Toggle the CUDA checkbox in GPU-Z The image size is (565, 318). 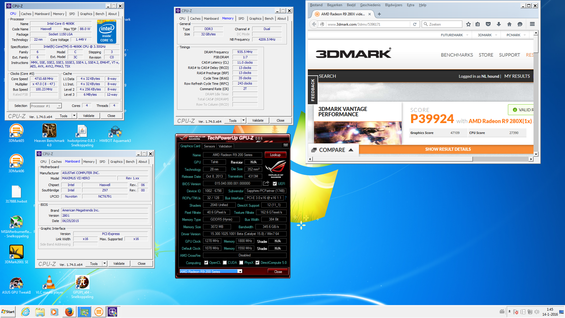coord(225,263)
